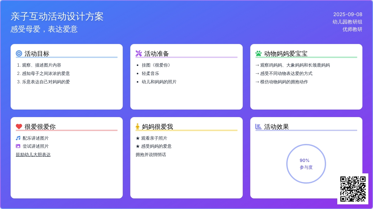Click the target icon beside 活动目标
This screenshot has width=373, height=209.
(x=19, y=54)
